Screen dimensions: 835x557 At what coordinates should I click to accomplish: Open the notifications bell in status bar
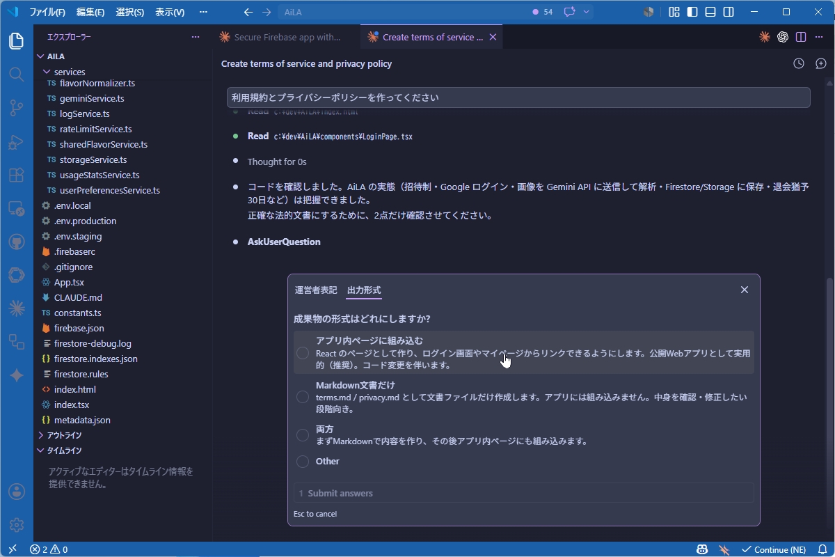click(822, 549)
